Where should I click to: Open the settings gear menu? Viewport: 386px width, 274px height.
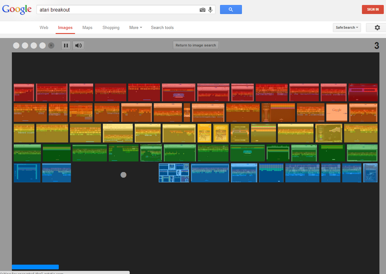[x=377, y=27]
